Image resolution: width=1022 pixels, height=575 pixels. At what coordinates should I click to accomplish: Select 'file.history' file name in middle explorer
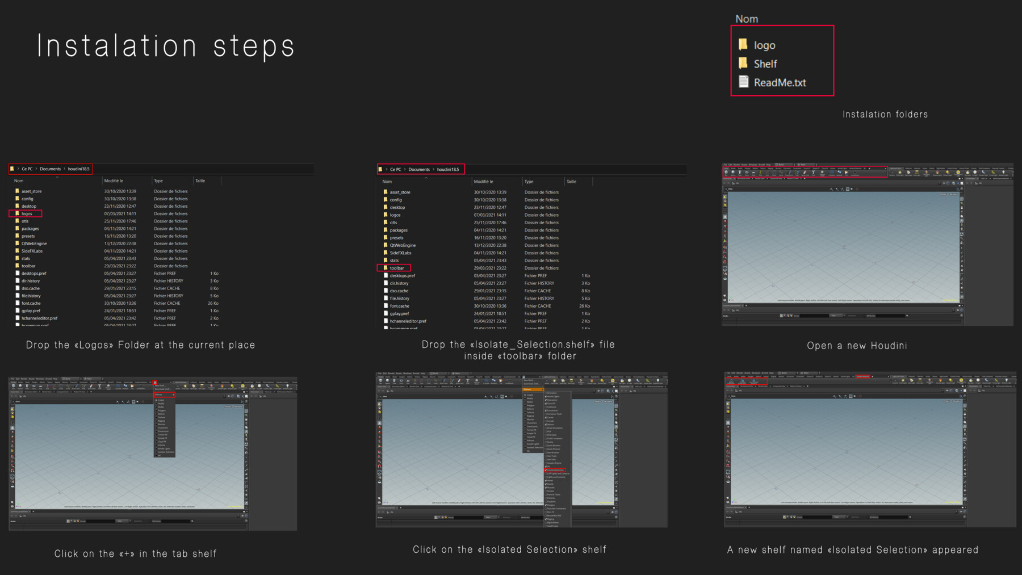coord(400,298)
